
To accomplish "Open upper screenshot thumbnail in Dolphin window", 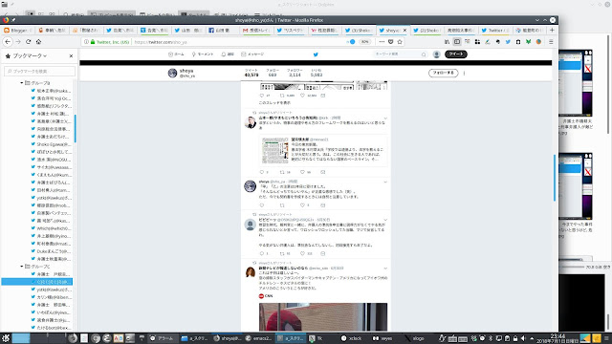I will (576, 83).
